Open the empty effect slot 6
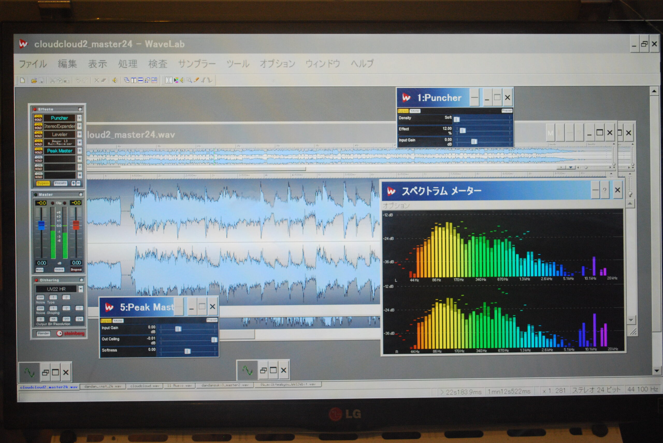Screen dimensions: 663x443 tap(60, 159)
